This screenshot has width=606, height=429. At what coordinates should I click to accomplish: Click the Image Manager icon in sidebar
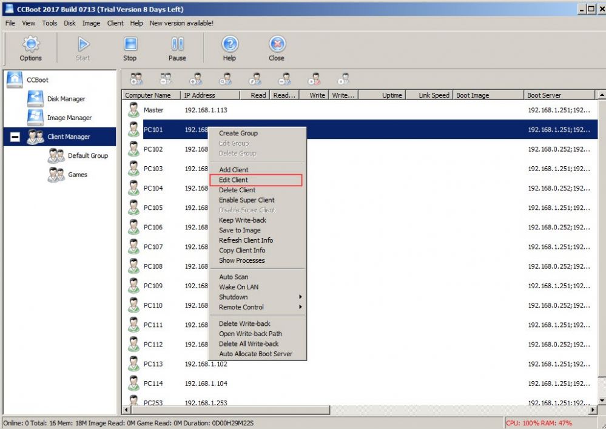35,117
